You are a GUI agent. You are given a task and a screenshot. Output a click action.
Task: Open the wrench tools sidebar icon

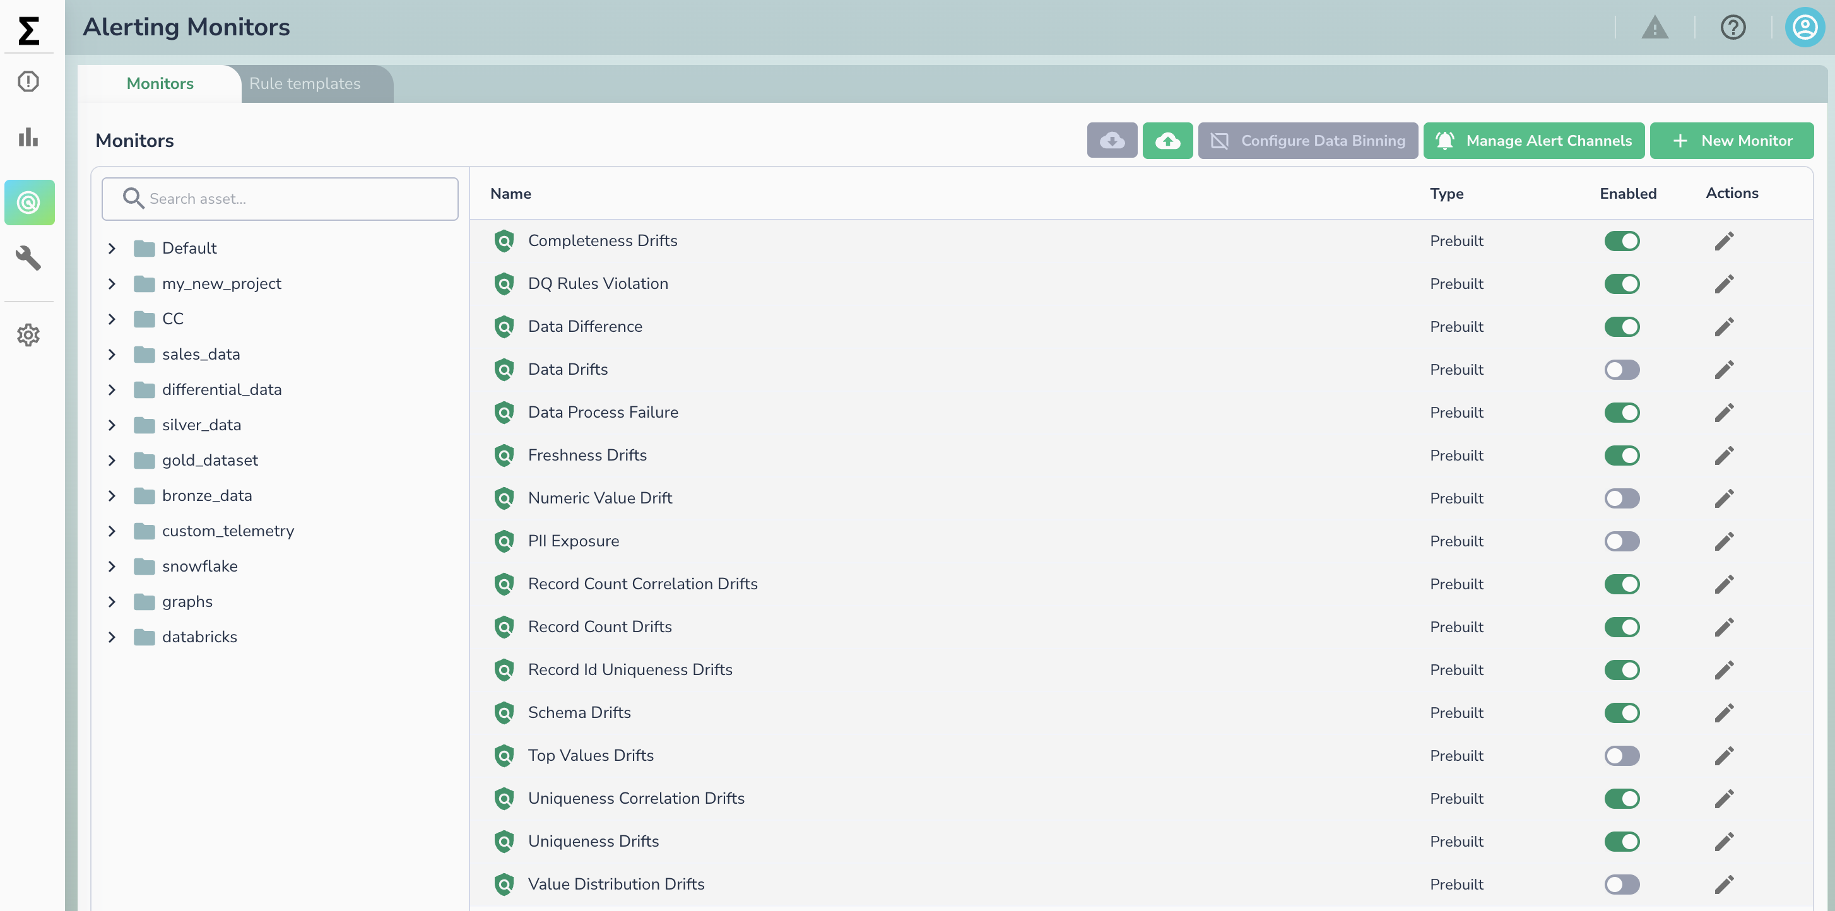click(x=28, y=258)
